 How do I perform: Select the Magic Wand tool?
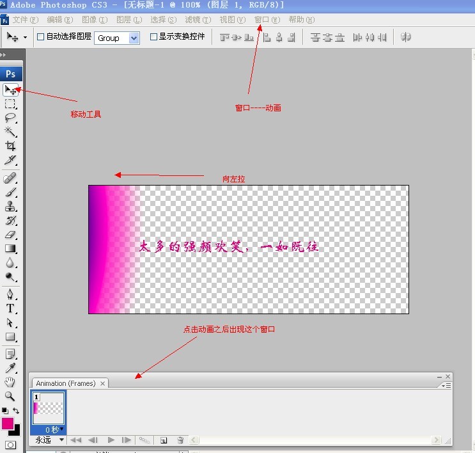pos(10,132)
